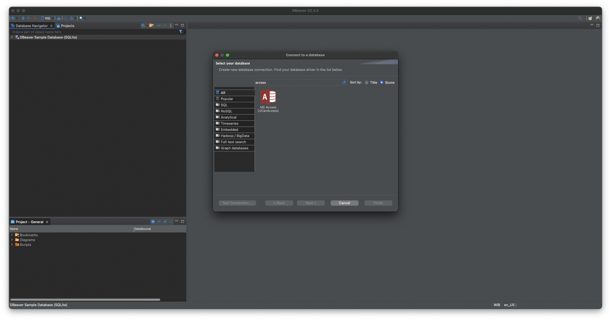Click the blue plus icon in Project panel
This screenshot has width=611, height=320.
[x=165, y=222]
